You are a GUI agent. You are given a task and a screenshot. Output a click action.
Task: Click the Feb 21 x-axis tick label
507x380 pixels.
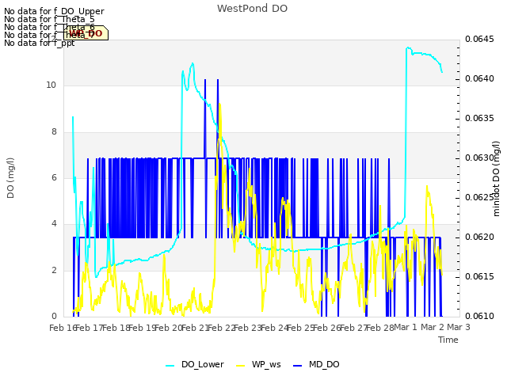tap(195, 328)
